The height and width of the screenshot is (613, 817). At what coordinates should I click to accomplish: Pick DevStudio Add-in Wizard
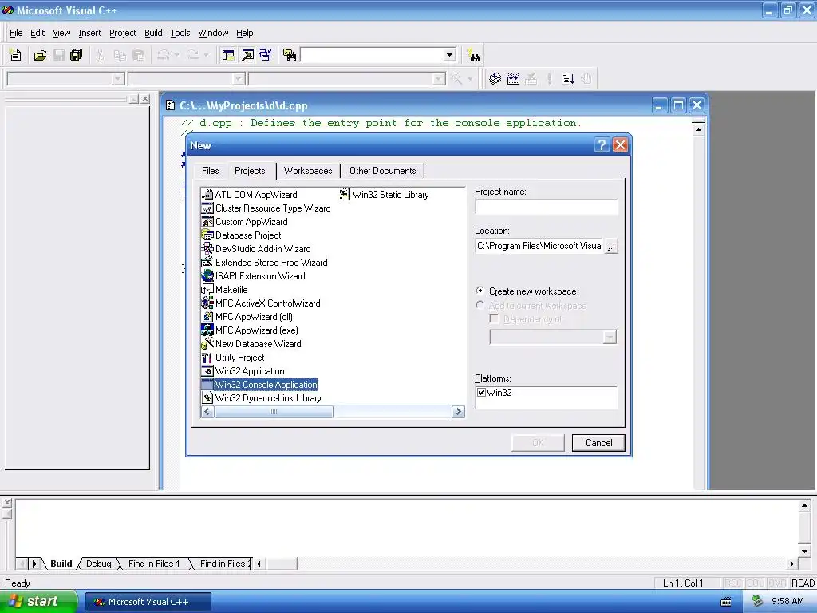[x=256, y=249]
